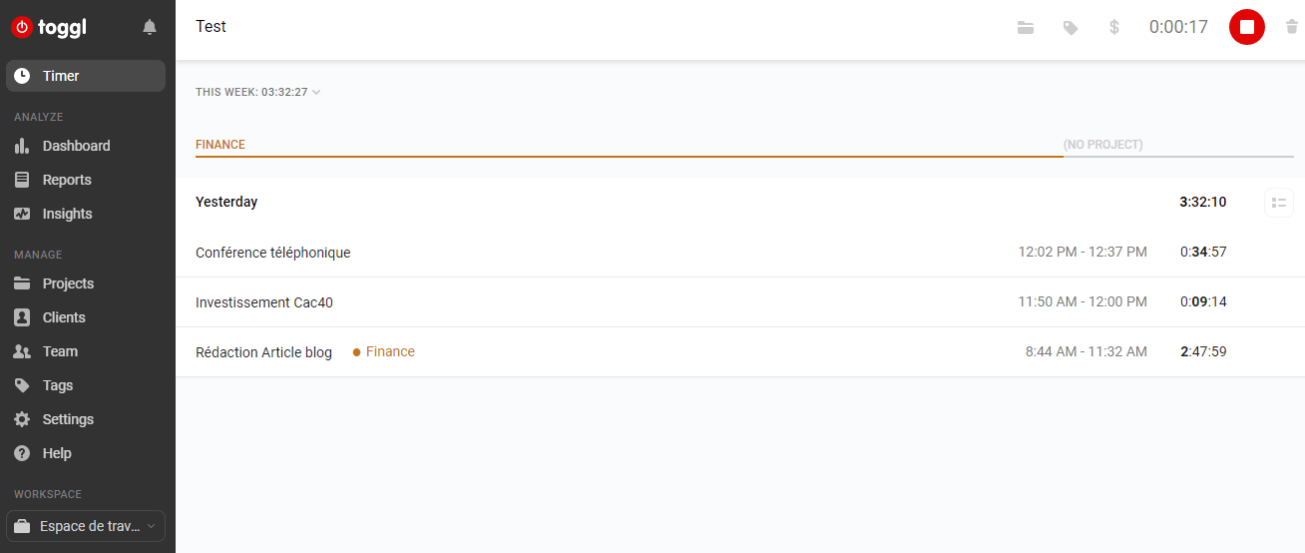Open notifications bell
This screenshot has width=1305, height=553.
tap(150, 27)
